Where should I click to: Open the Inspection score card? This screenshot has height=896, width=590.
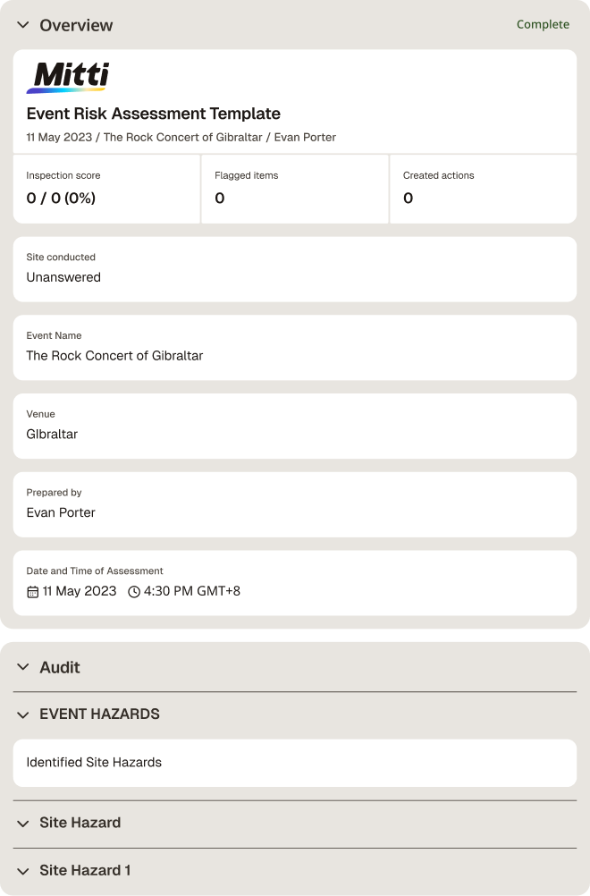pos(106,189)
